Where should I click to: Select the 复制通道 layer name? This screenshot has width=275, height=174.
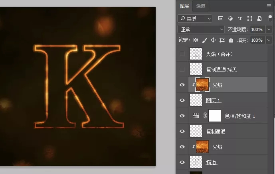point(216,131)
